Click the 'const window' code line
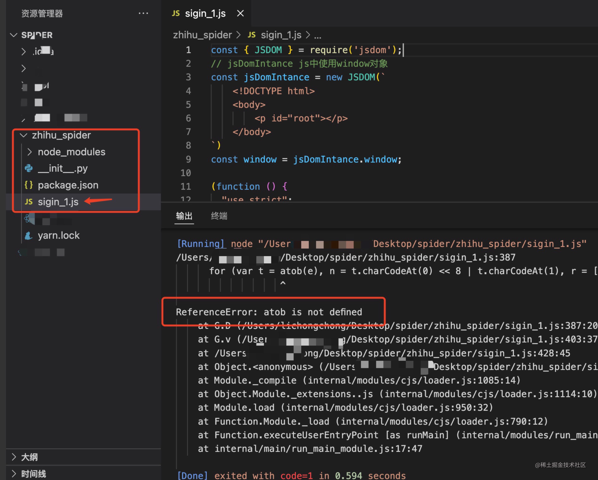This screenshot has width=598, height=480. [306, 159]
